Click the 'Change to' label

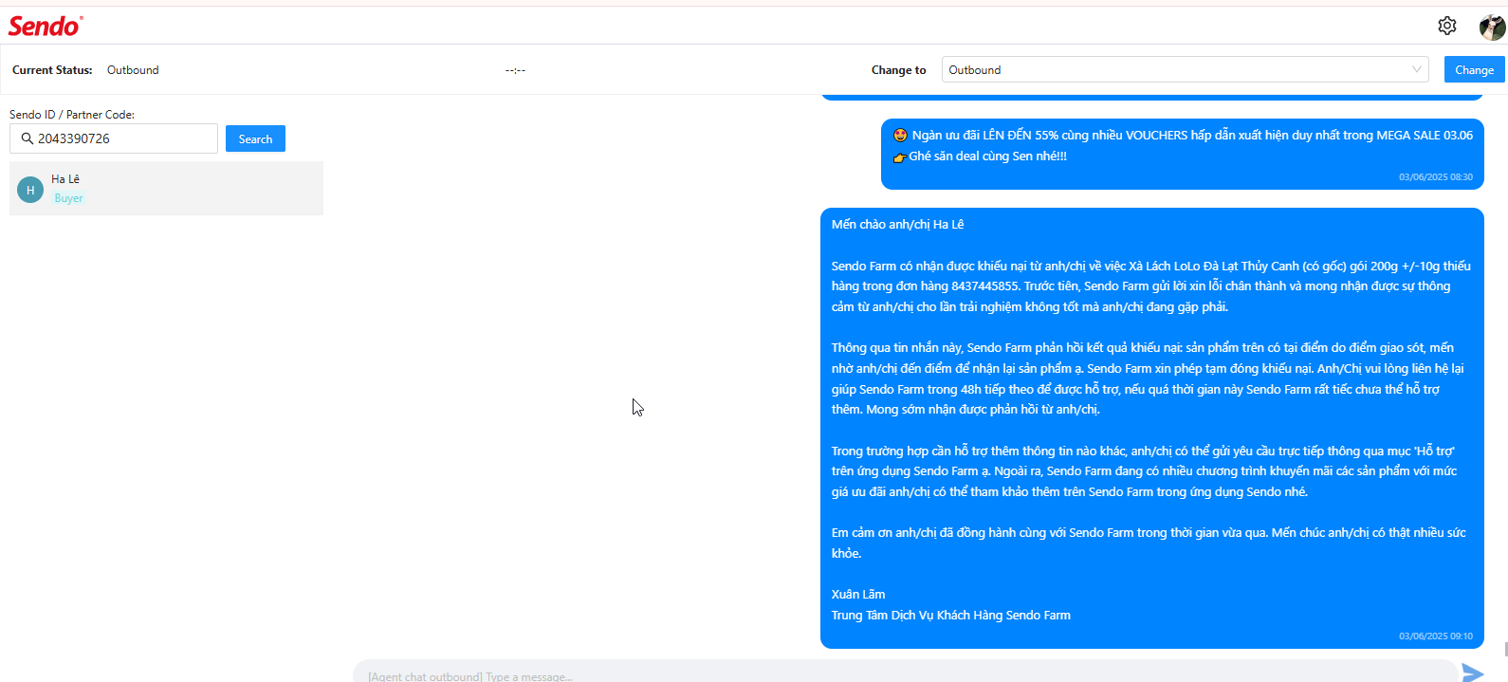tap(898, 70)
